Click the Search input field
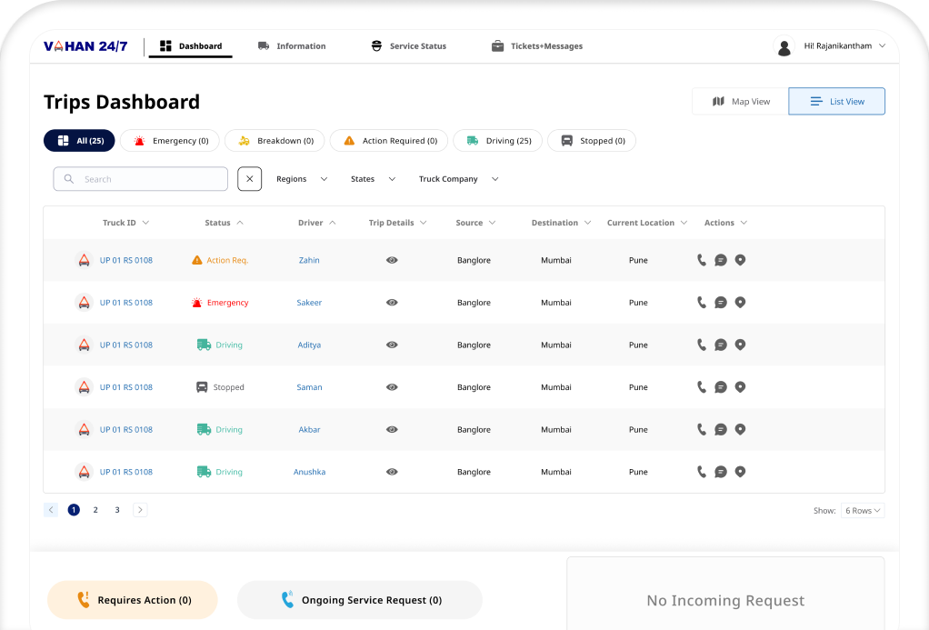 (x=141, y=179)
